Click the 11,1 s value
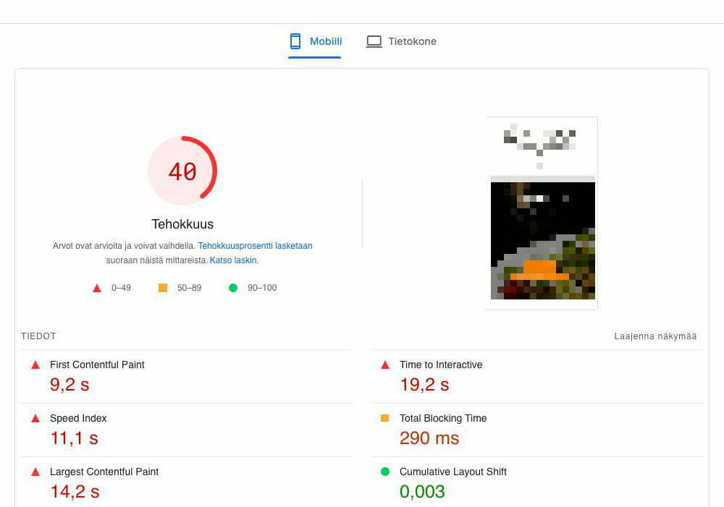Viewport: 724px width, 507px height. 75,438
